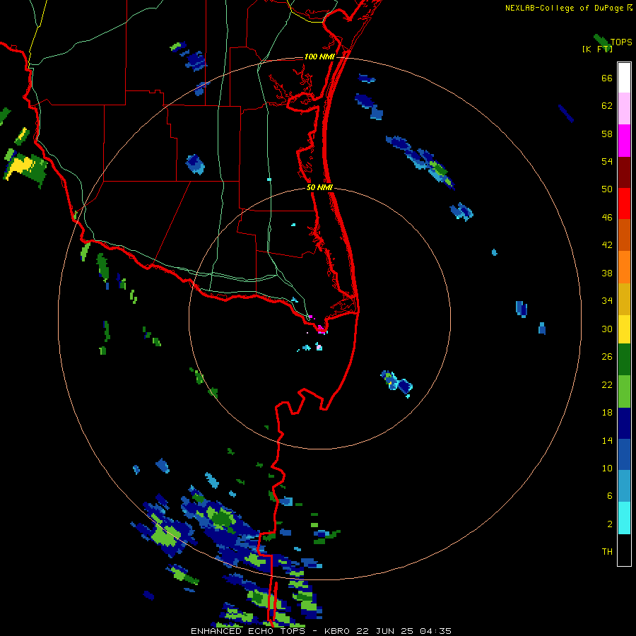This screenshot has width=636, height=636.
Task: Click the KBRO radar station identifier
Action: [x=338, y=631]
